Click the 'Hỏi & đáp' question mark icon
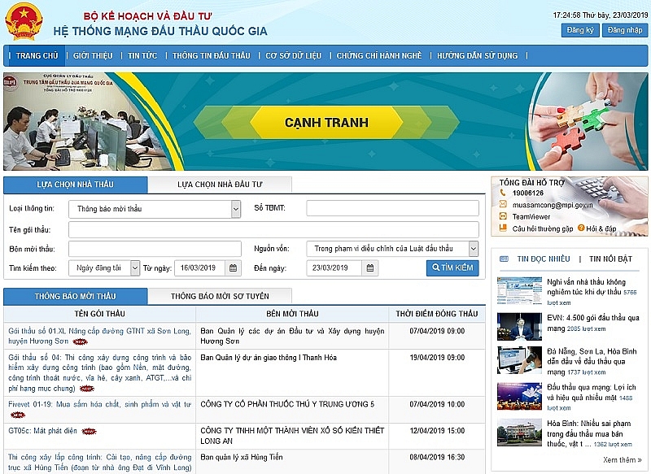Screen dimensions: 651x474 click(x=582, y=228)
